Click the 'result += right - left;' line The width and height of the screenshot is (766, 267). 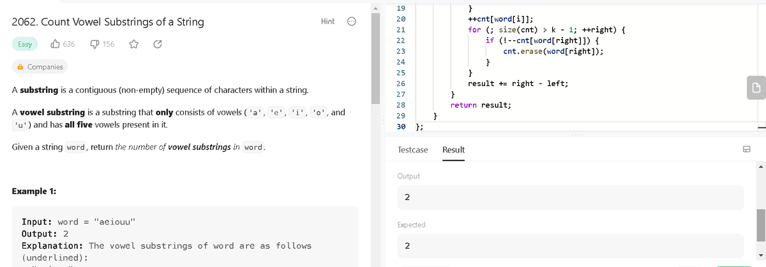pos(518,83)
